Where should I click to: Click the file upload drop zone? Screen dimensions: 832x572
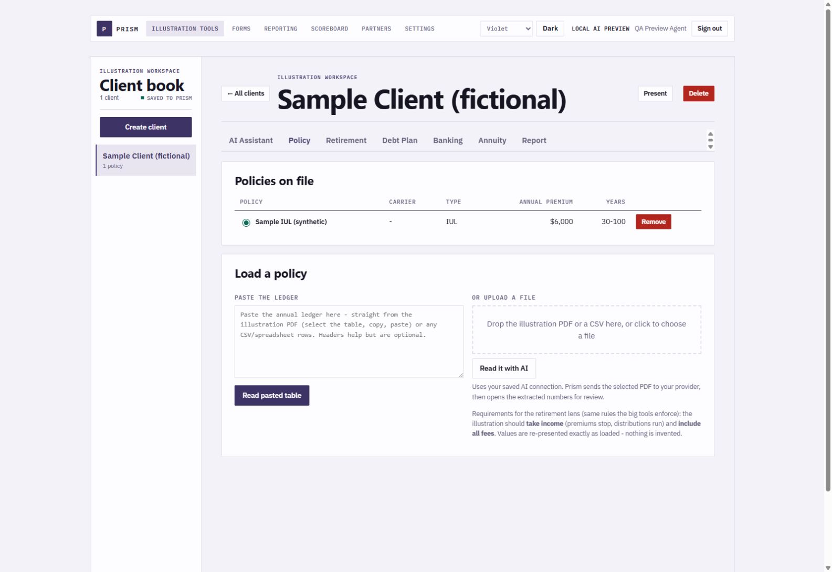pyautogui.click(x=586, y=330)
